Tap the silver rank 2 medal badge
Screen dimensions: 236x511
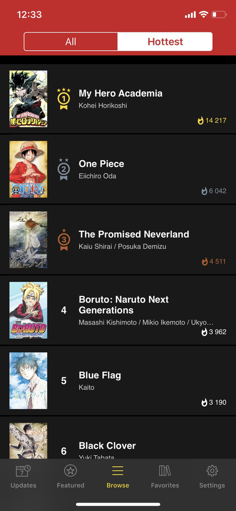pos(63,169)
